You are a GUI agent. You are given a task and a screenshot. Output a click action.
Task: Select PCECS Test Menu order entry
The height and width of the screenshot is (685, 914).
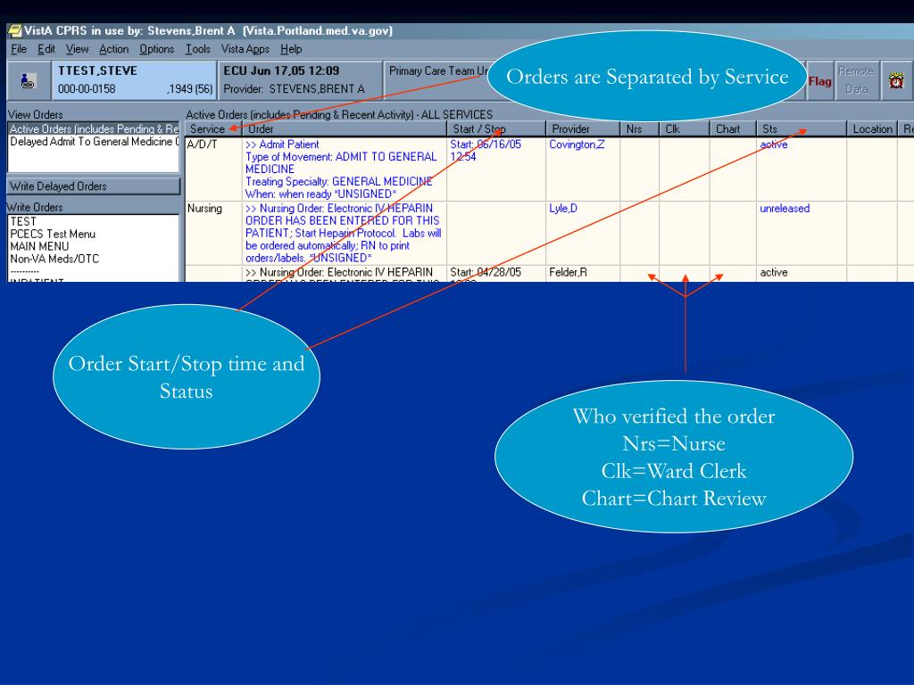click(x=53, y=235)
